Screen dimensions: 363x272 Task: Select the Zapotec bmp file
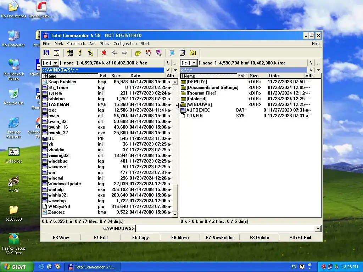(107, 212)
